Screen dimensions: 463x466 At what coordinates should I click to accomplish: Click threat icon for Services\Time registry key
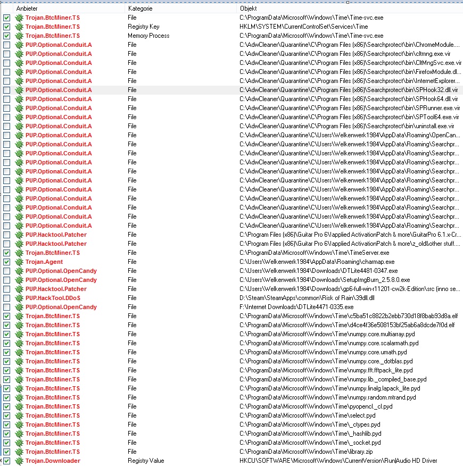(19, 27)
